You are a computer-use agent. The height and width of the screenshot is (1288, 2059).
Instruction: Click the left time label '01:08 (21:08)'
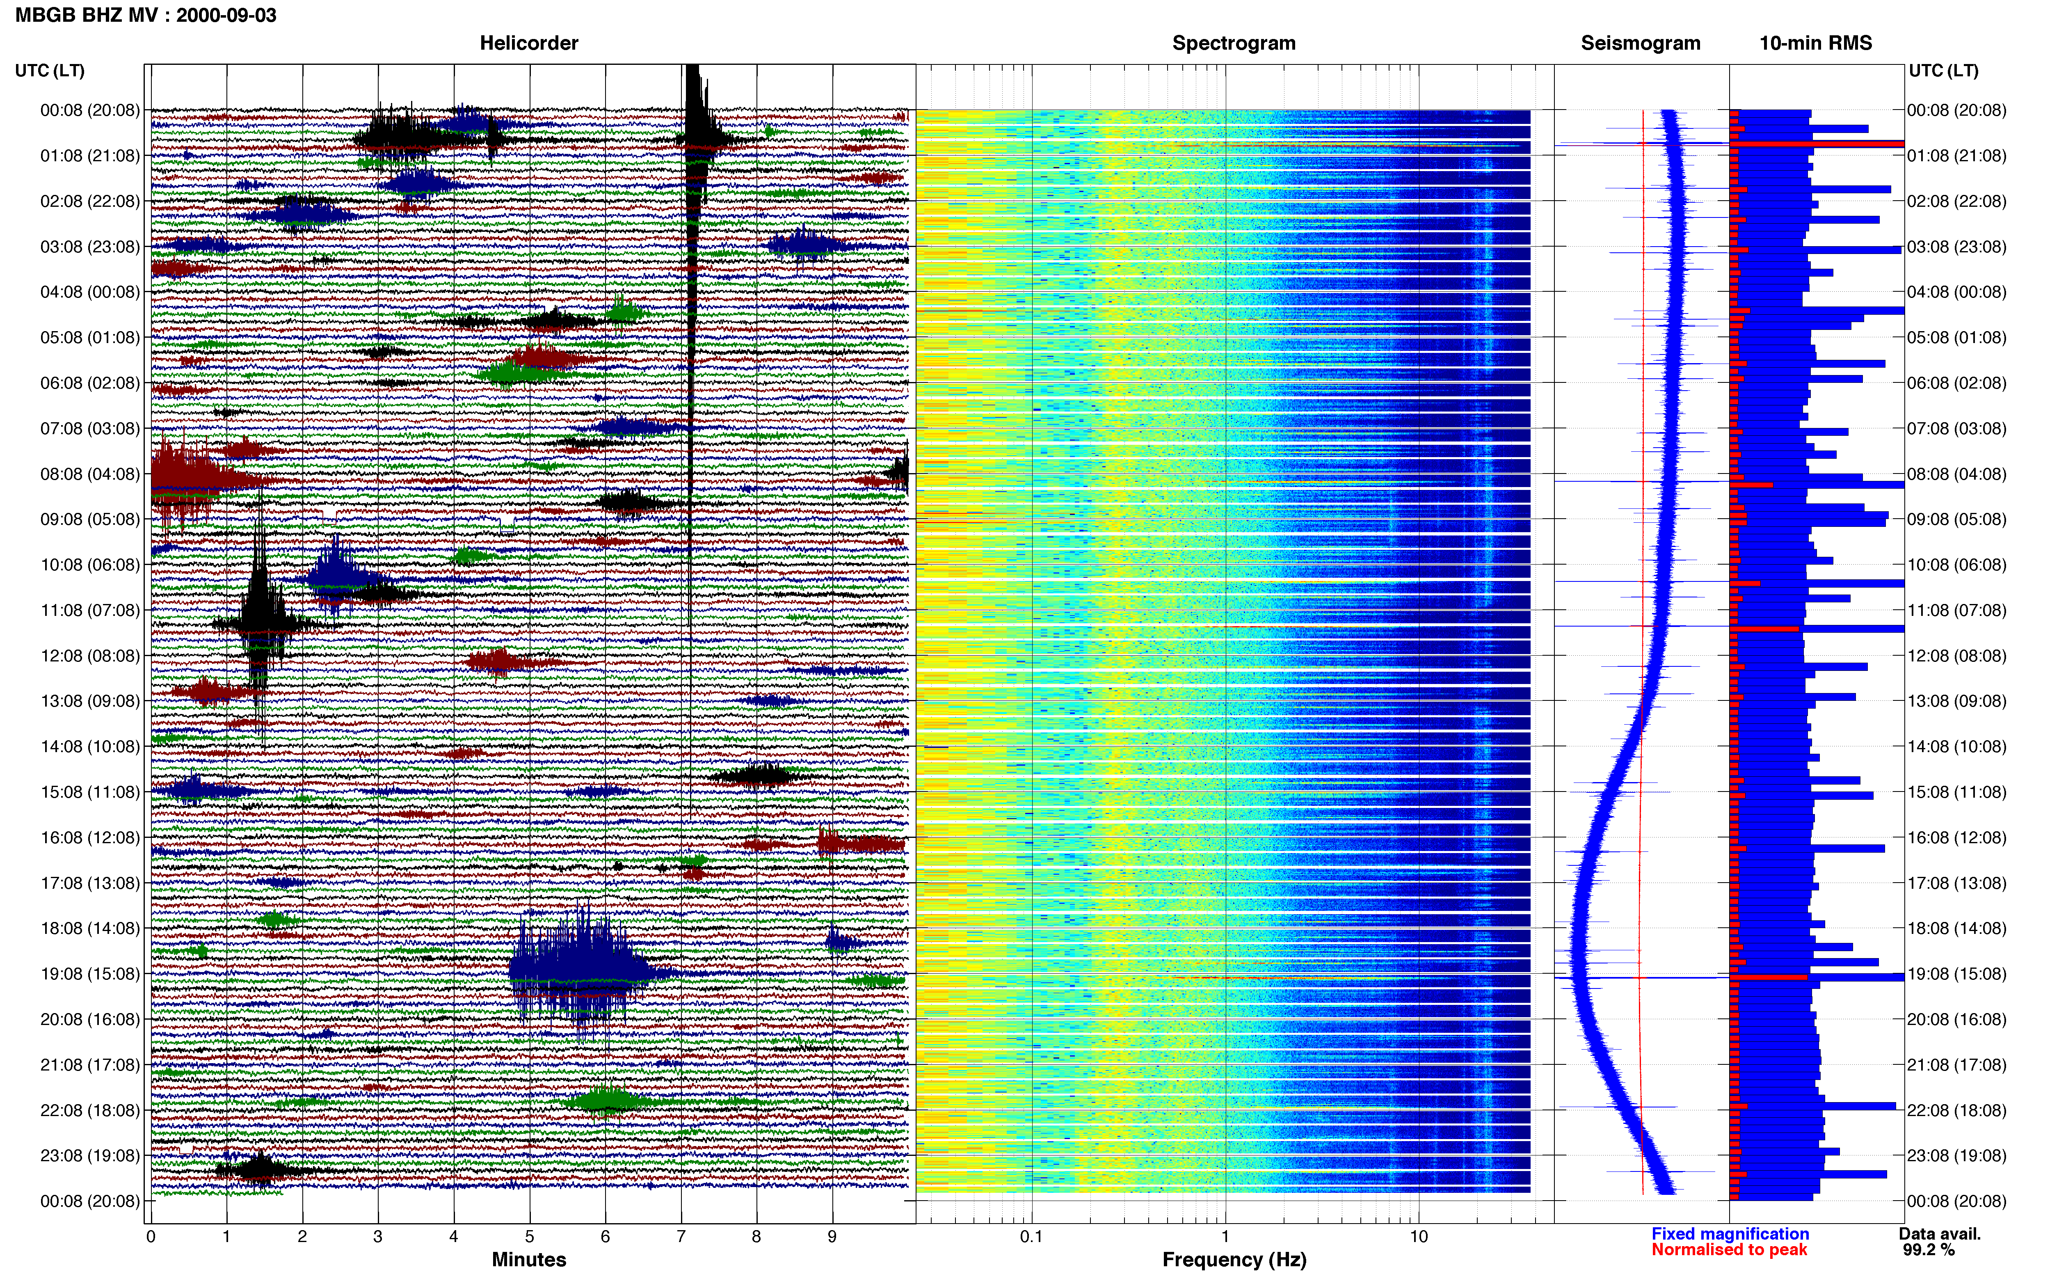90,156
